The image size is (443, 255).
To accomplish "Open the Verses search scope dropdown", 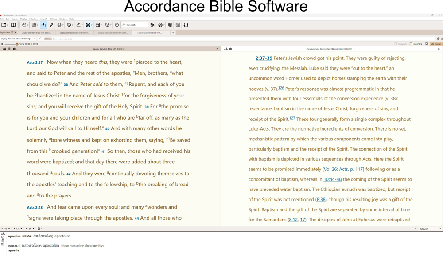I will tap(48, 39).
